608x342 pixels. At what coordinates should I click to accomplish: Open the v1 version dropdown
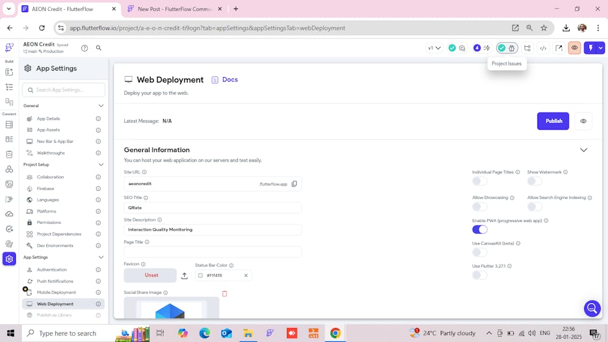point(434,48)
